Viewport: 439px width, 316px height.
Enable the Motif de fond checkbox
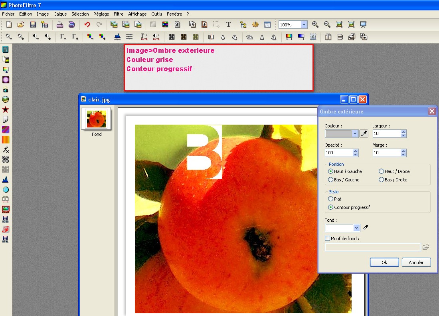[327, 238]
